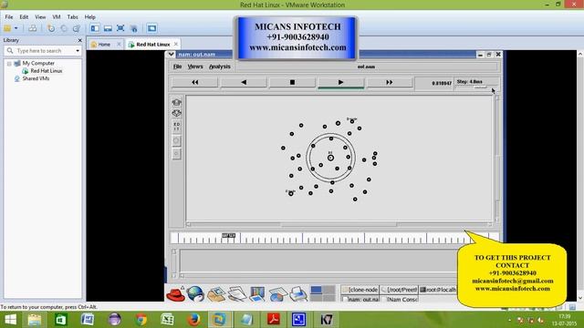Image resolution: width=584 pixels, height=328 pixels.
Task: Click the console view toolbar icon
Action: click(151, 28)
